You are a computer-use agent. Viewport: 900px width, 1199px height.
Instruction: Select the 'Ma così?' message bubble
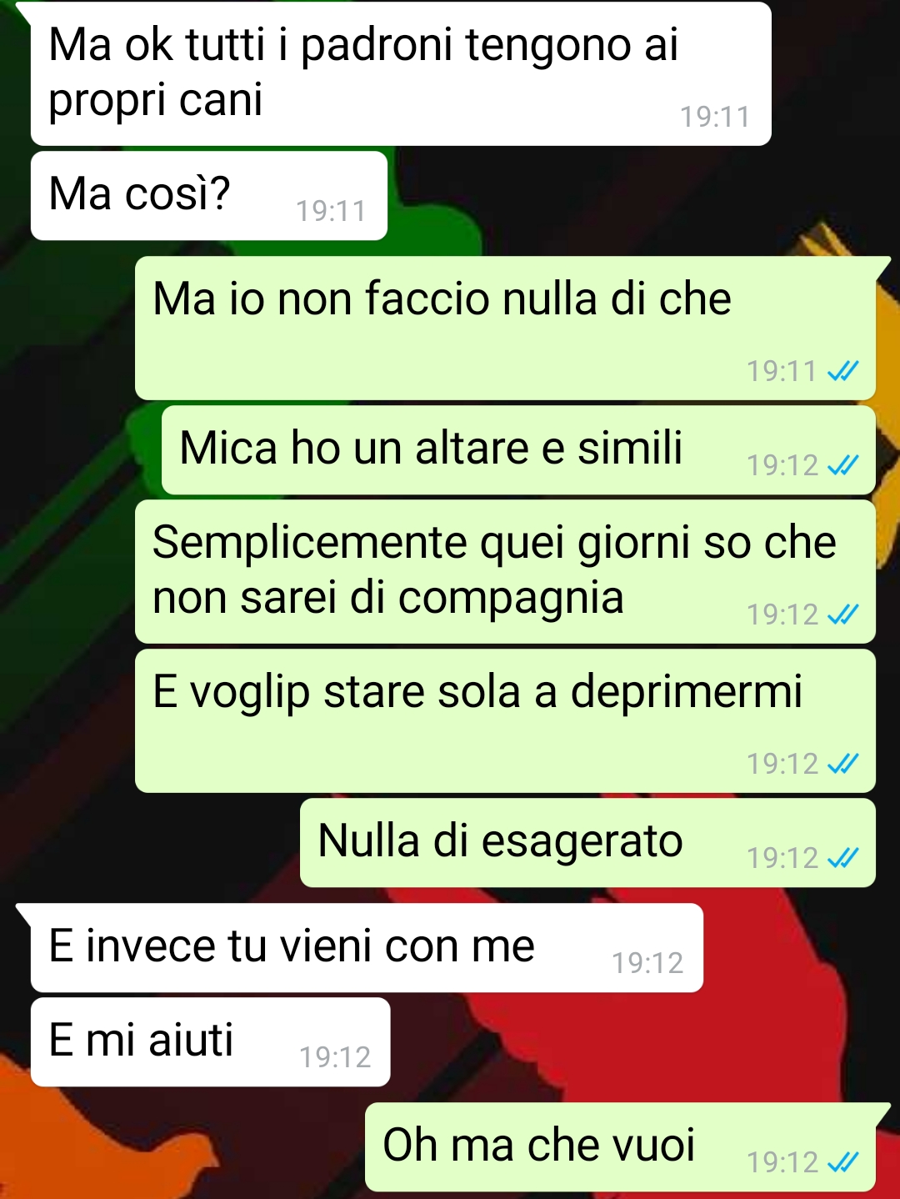[209, 195]
